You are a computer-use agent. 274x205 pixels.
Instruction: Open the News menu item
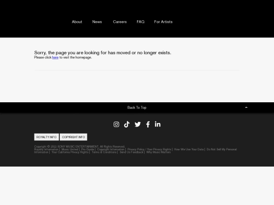[97, 22]
